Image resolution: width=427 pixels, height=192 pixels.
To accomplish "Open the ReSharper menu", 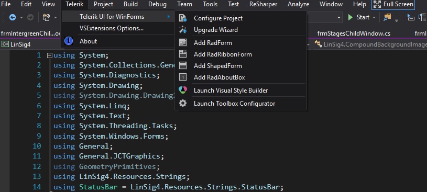I will 263,4.
